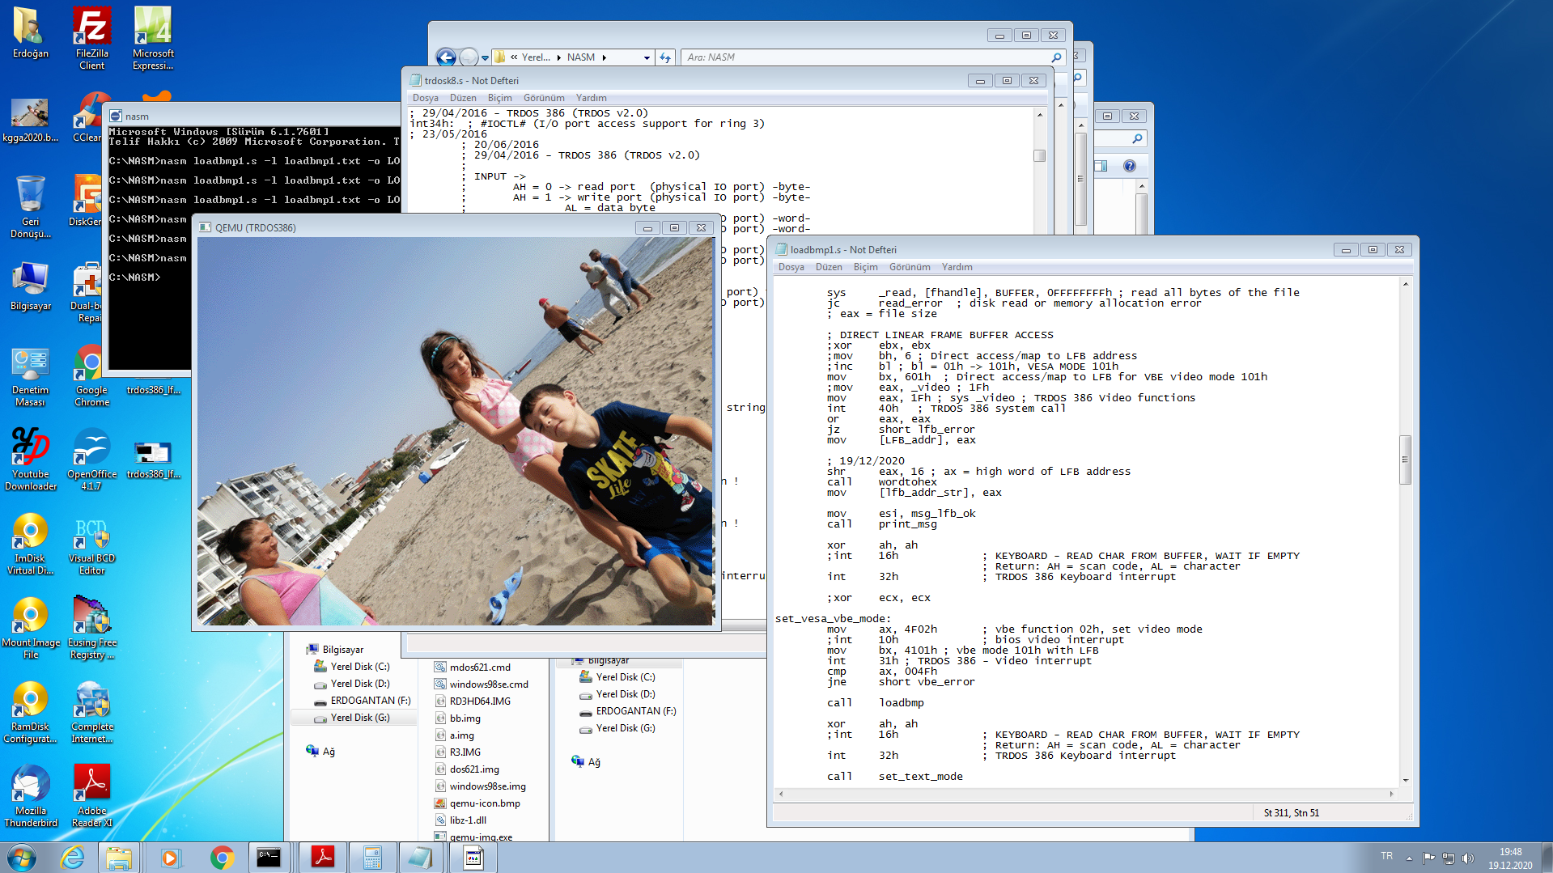Expand the address bar history dropdown
This screenshot has width=1553, height=873.
pyautogui.click(x=647, y=57)
